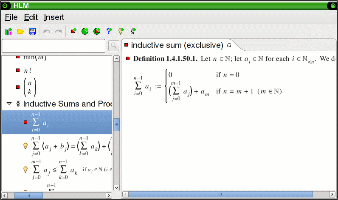Screen dimensions: 338x200
Task: Open a file with the folder icon
Action: (x=20, y=31)
